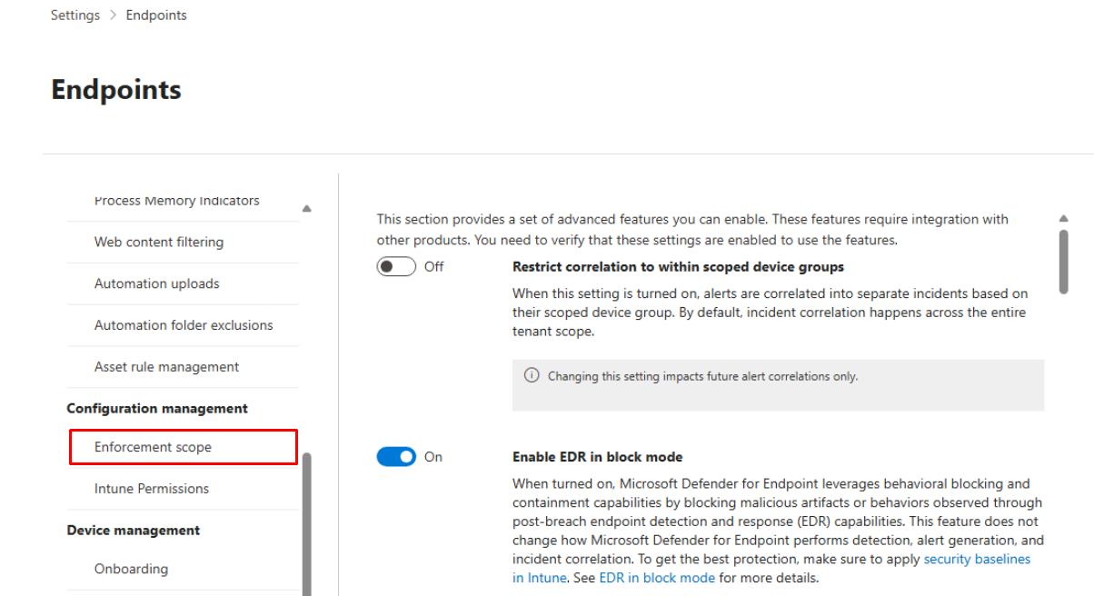Click the main content scrollbar thumb
Image resolution: width=1094 pixels, height=596 pixels.
[x=1064, y=262]
